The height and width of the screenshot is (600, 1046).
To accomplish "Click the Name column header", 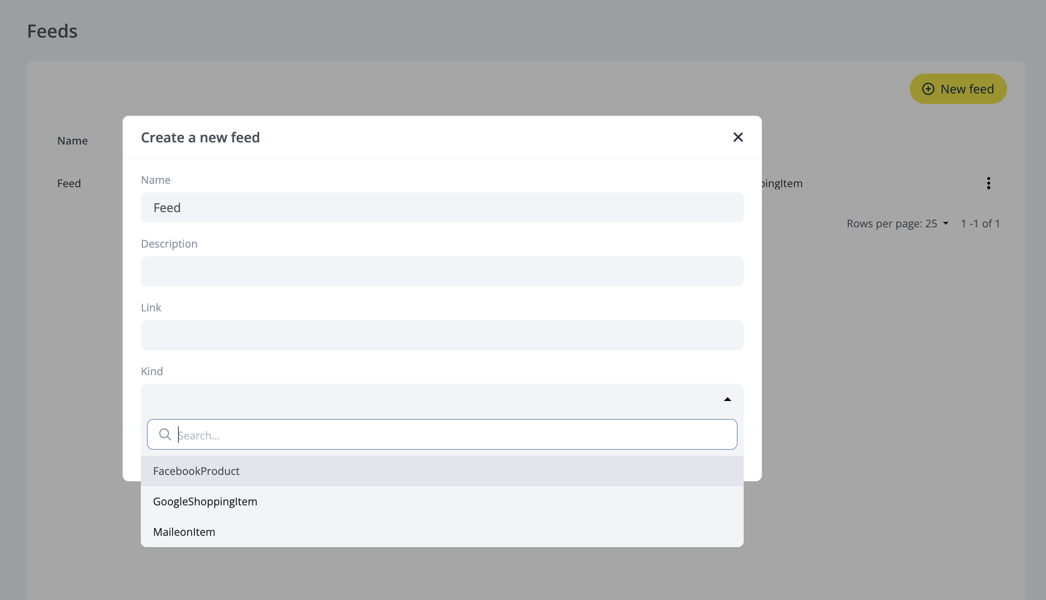I will (73, 141).
